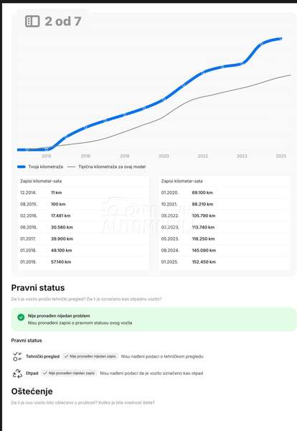Click the green checkmark icon in the status banner
The width and height of the screenshot is (297, 431).
pos(21,318)
